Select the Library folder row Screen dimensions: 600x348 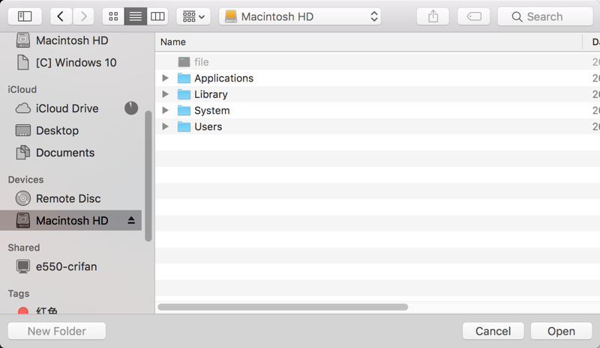(x=378, y=94)
